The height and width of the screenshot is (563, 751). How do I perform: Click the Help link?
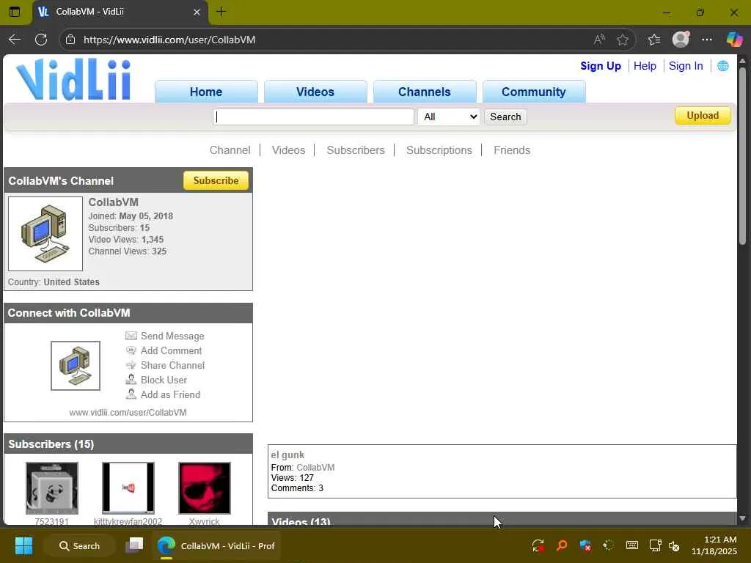tap(645, 66)
